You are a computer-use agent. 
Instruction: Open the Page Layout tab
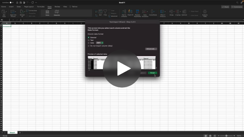29,7
